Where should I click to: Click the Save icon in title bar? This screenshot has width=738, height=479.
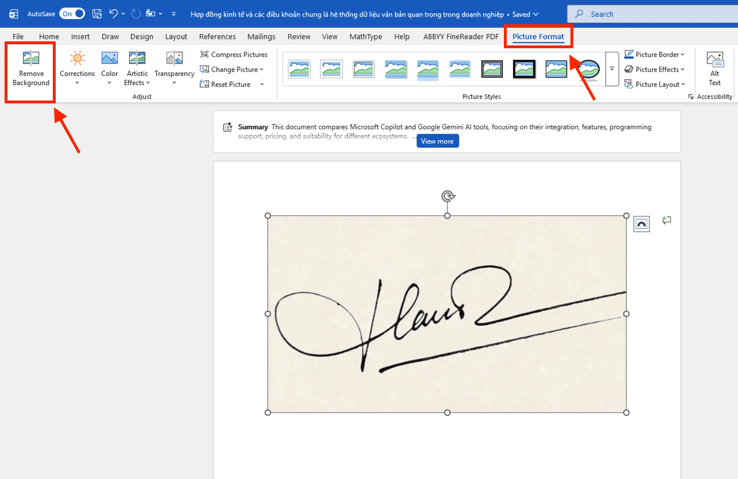point(97,14)
